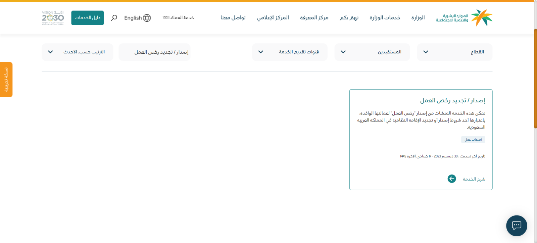Click the تواصل معنا link
Image resolution: width=537 pixels, height=243 pixels.
point(233,18)
